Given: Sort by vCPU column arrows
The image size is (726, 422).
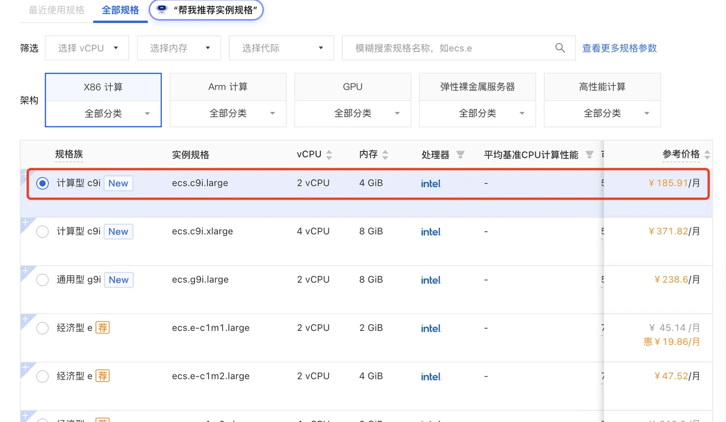Looking at the screenshot, I should pyautogui.click(x=329, y=155).
